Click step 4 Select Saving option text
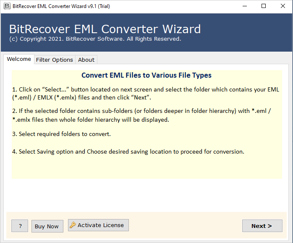The width and height of the screenshot is (293, 243). point(131,152)
